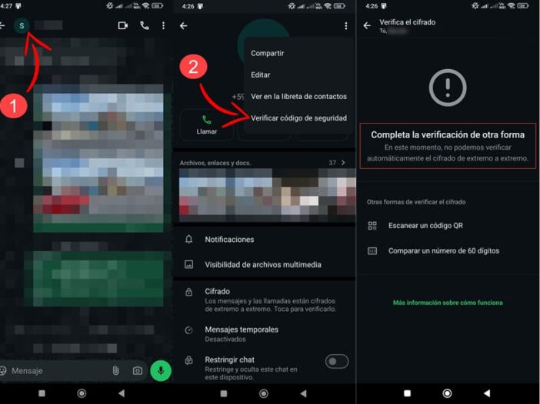Tap Android back button on encryption screen
This screenshot has height=404, width=540.
487,393
